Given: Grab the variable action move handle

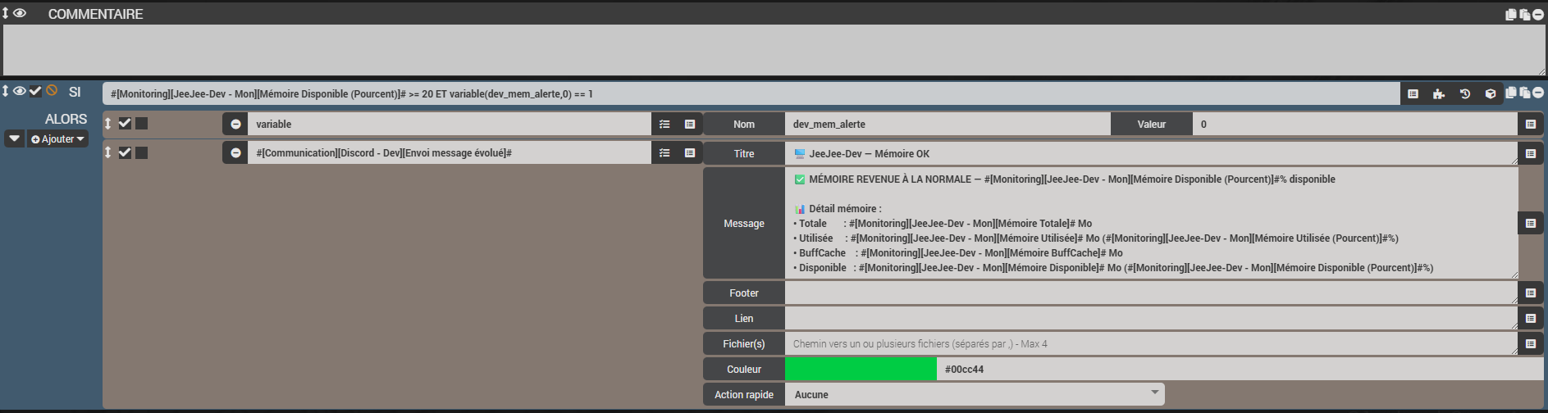Looking at the screenshot, I should point(107,124).
